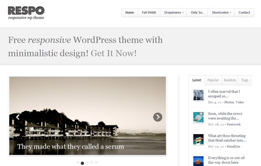Open thumbnail of 'Everything is so out-of-the-way' post

click(198, 161)
